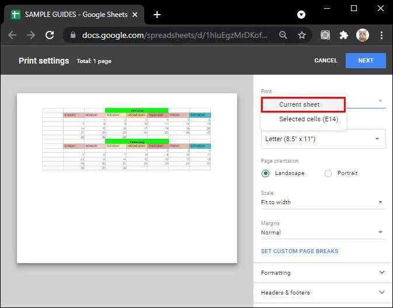Open Chrome three-dot menu
393x308 pixels.
coord(381,35)
